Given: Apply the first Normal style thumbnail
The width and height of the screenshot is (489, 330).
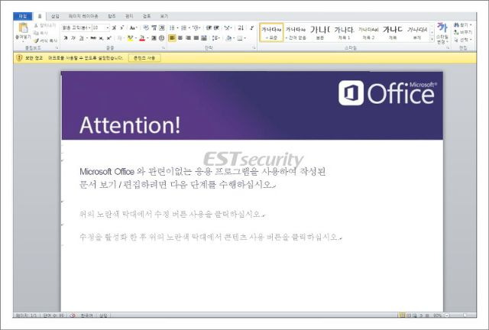Looking at the screenshot, I should tap(271, 32).
